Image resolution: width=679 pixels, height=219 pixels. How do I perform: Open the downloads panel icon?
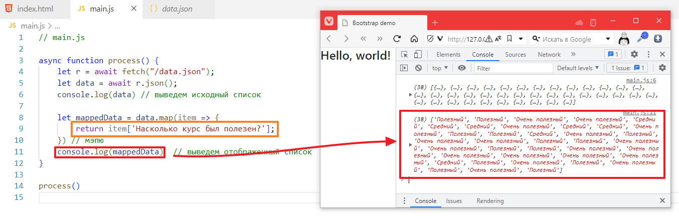pyautogui.click(x=658, y=39)
